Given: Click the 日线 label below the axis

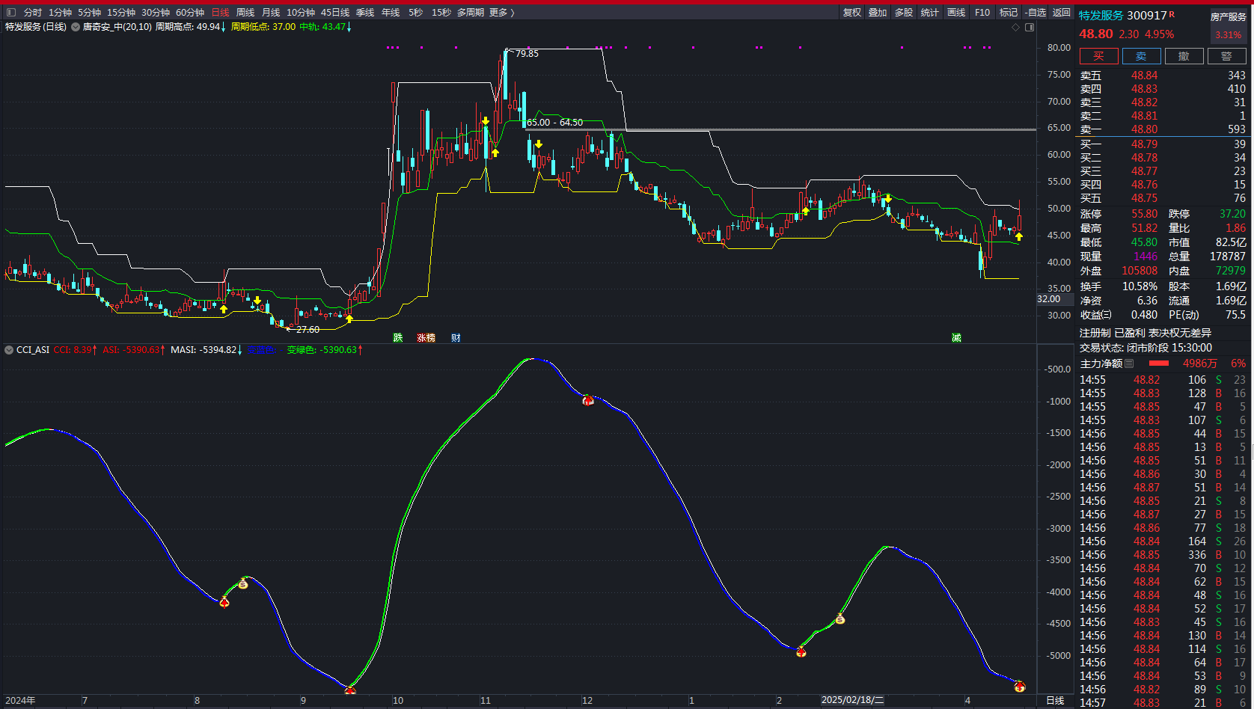Looking at the screenshot, I should point(1055,701).
